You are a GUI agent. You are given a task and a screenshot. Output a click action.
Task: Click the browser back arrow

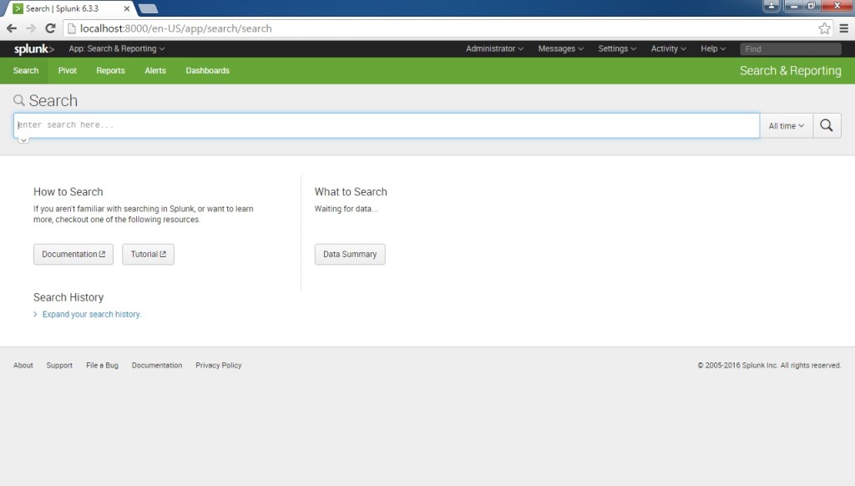pos(13,28)
